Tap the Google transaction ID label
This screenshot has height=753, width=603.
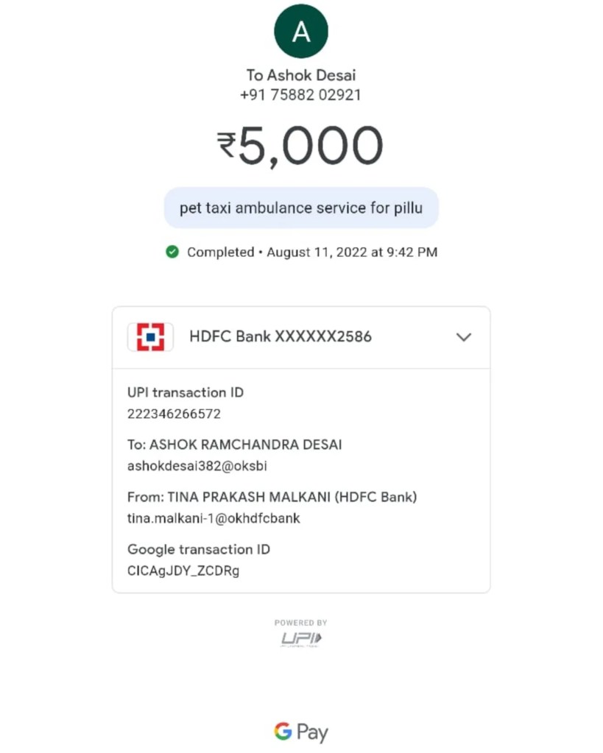coord(199,549)
